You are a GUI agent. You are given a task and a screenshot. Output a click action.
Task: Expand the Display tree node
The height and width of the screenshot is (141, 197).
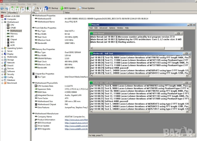[2, 54]
